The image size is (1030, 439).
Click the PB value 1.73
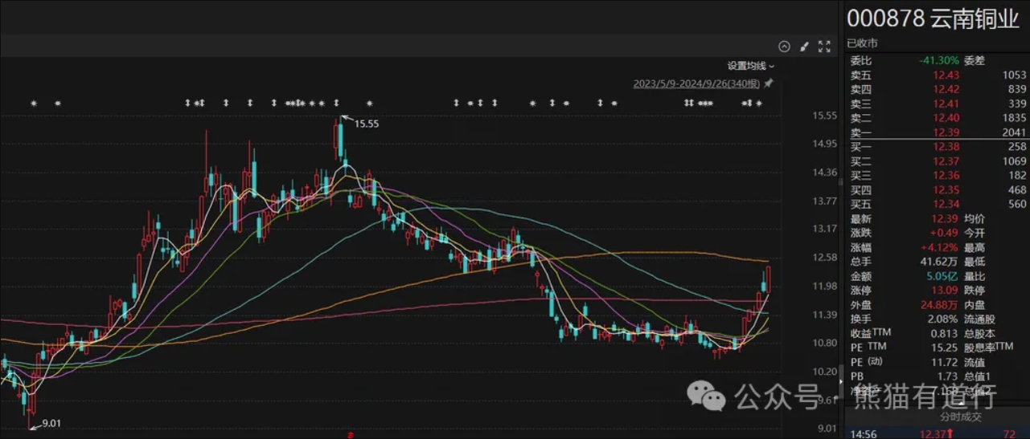point(950,376)
